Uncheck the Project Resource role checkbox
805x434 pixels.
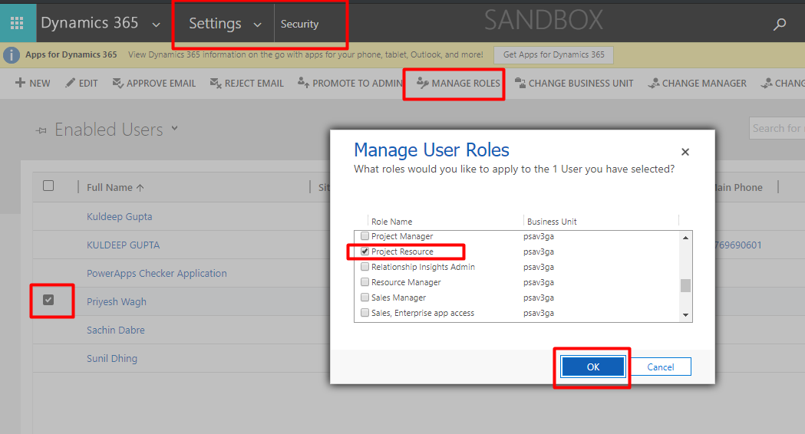(x=365, y=252)
